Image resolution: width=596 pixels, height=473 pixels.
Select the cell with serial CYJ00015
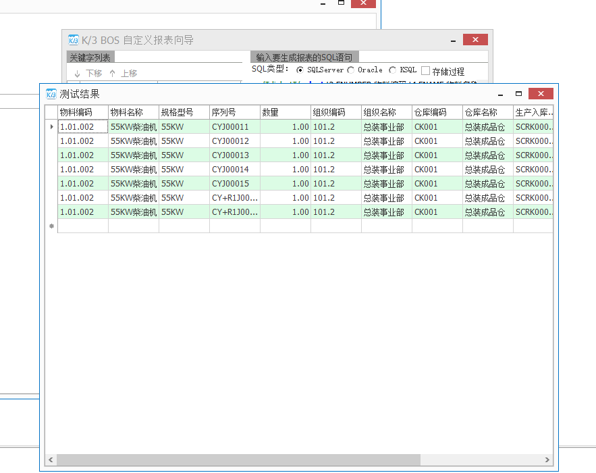[x=234, y=183]
